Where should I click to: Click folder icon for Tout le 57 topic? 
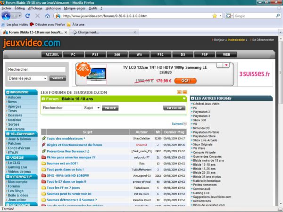[x=43, y=181]
